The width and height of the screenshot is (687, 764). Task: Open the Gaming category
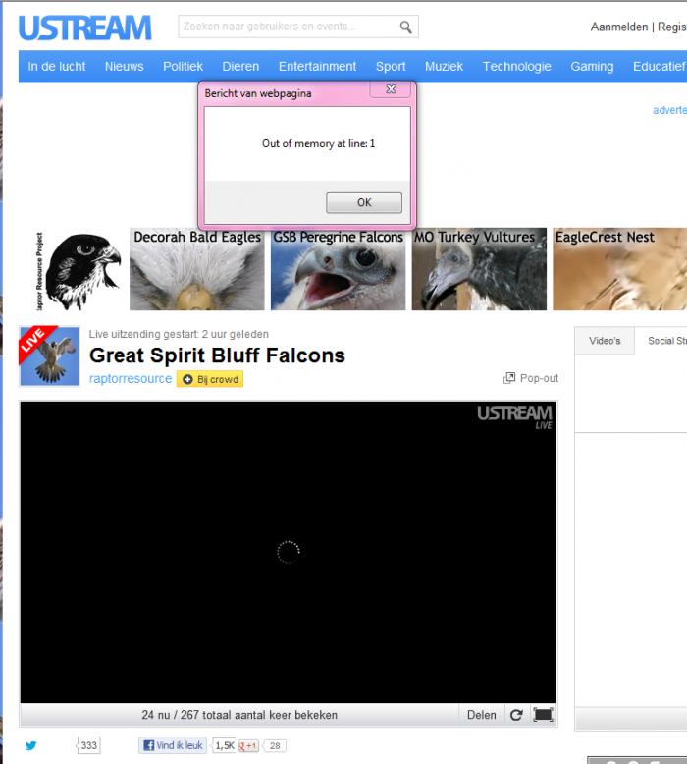click(x=592, y=66)
